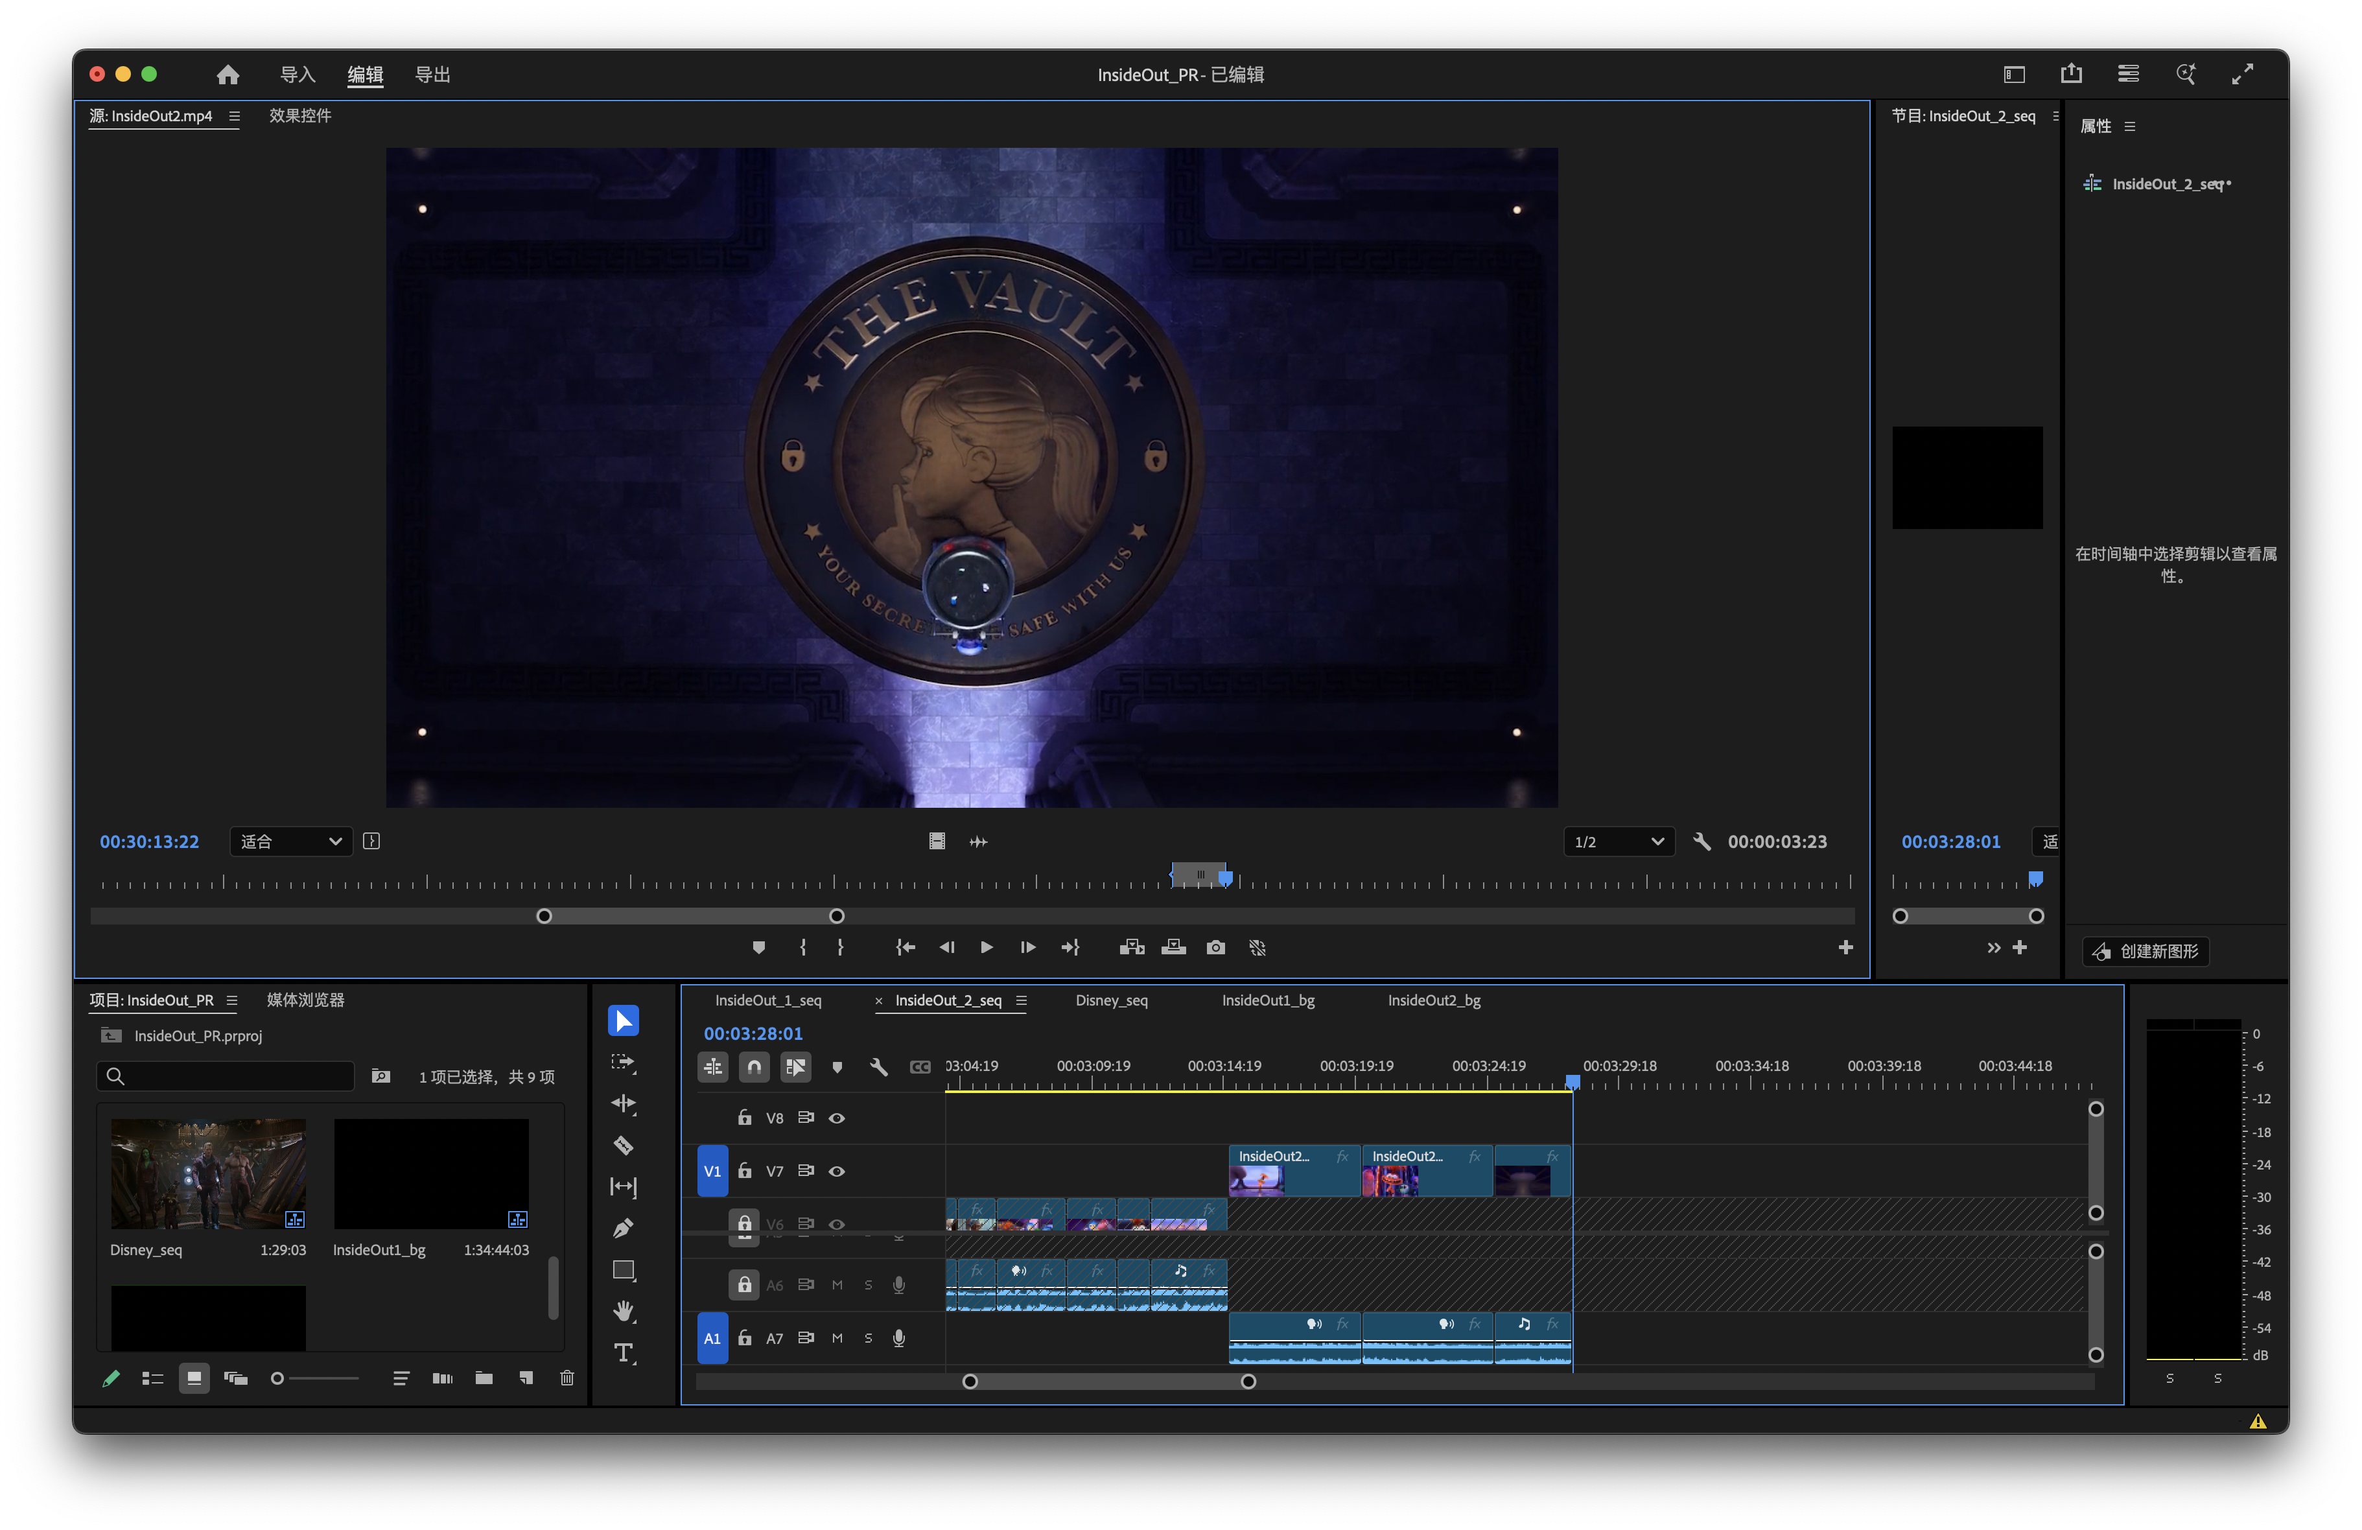This screenshot has height=1530, width=2362.
Task: Play the source monitor clip
Action: pos(987,947)
